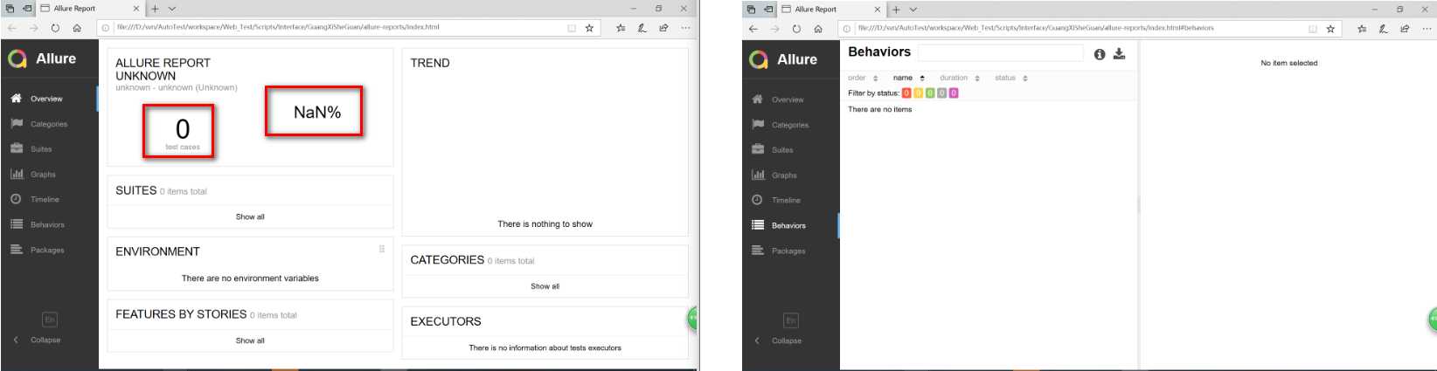Toggle reading view in the left address bar
The width and height of the screenshot is (1437, 371).
click(x=572, y=28)
